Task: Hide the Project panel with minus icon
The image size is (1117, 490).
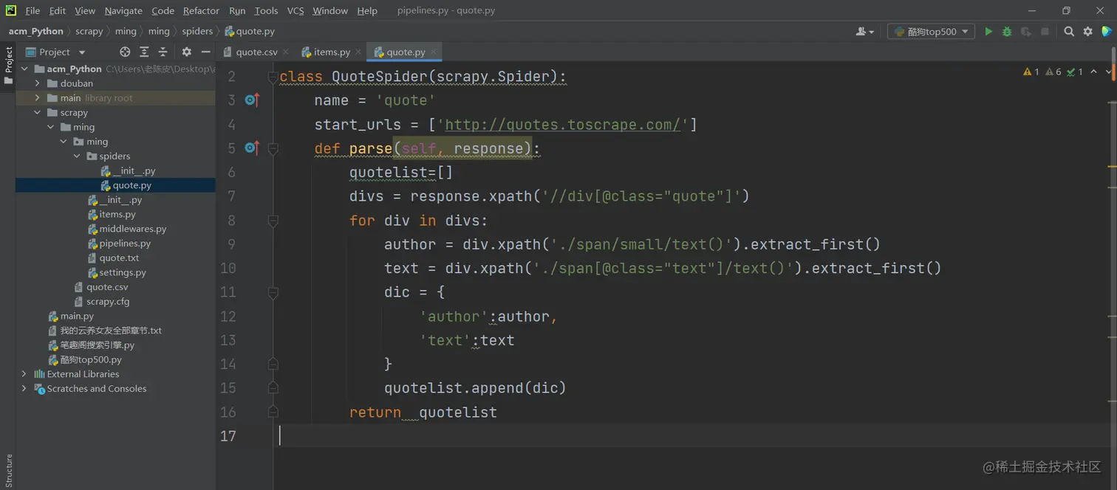Action: click(206, 52)
